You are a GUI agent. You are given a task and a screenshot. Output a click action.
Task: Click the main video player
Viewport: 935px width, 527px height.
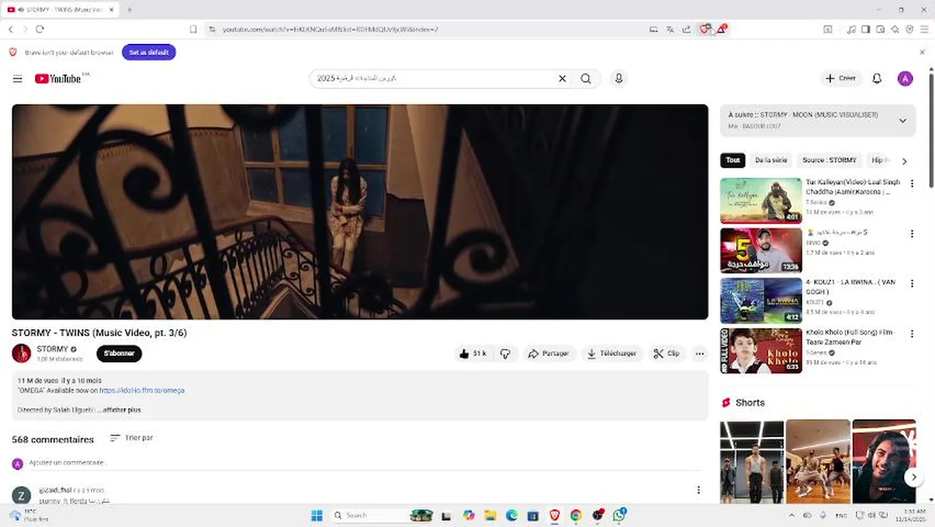point(360,212)
